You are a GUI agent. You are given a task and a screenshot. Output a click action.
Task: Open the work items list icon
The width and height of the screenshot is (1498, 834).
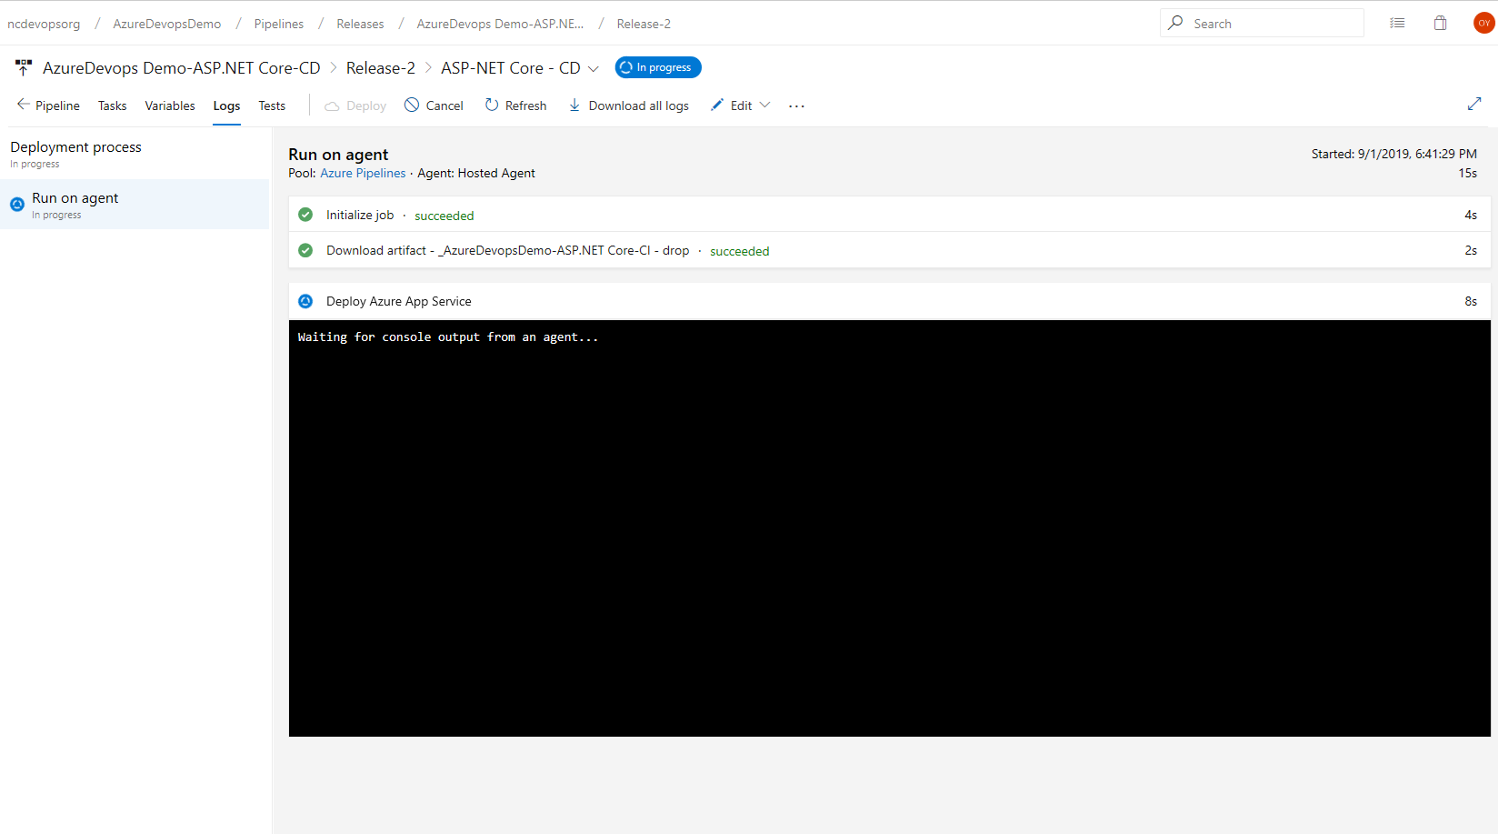click(x=1397, y=23)
